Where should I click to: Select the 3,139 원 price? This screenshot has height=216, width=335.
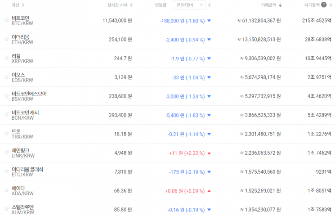tap(123, 77)
